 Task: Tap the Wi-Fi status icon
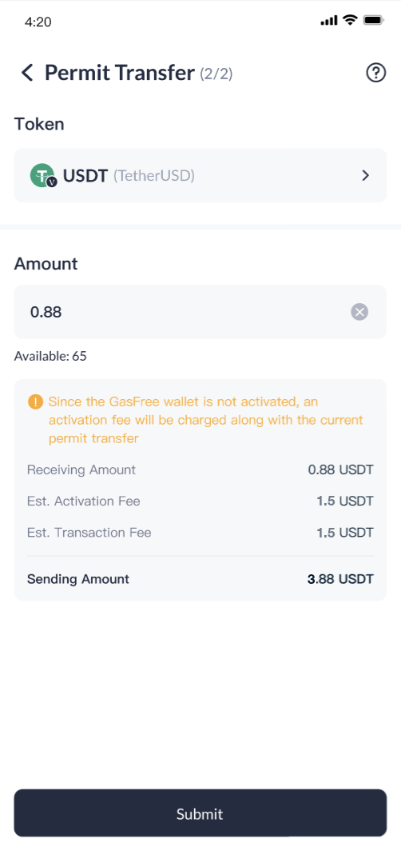tap(350, 21)
